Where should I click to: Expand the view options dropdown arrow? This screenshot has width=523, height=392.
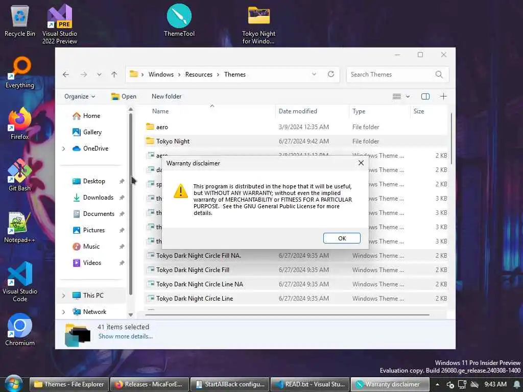pyautogui.click(x=408, y=96)
